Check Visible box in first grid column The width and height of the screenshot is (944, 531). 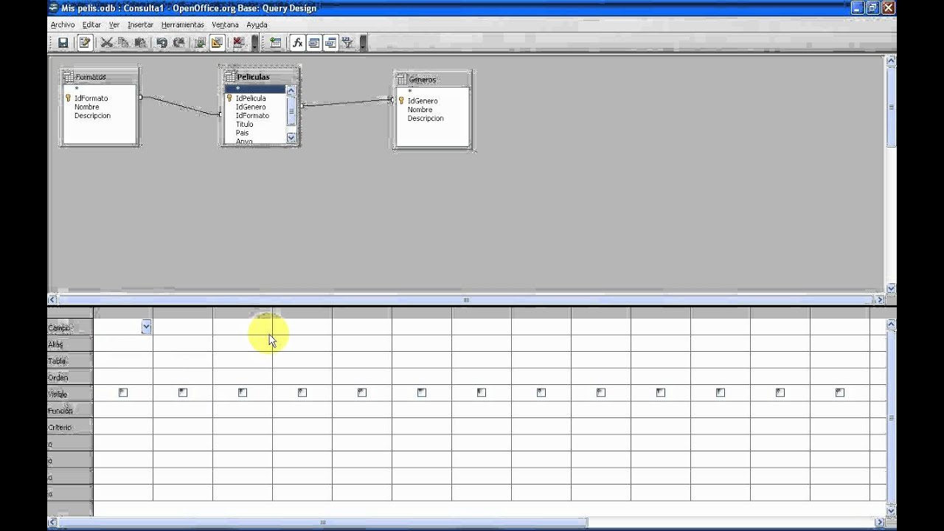[123, 392]
